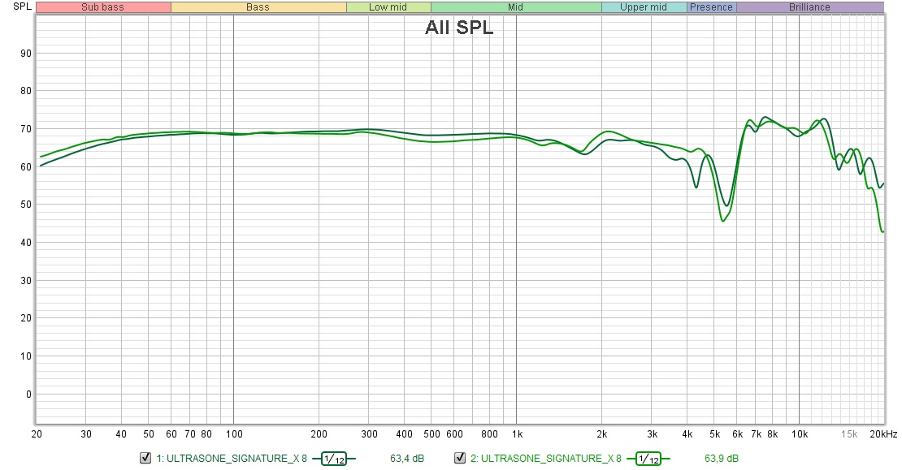This screenshot has width=902, height=470.
Task: Click the 90 dB level axis label
Action: pos(25,54)
